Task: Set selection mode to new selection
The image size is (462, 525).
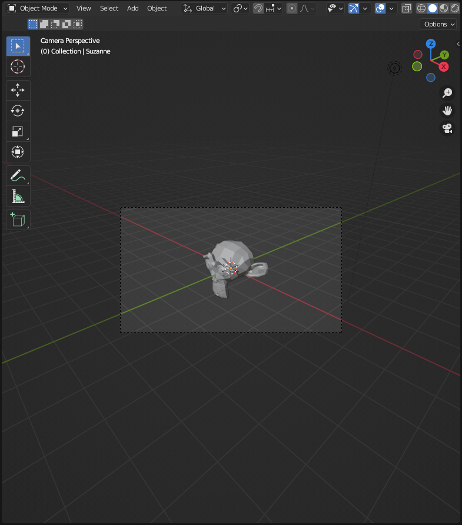Action: pyautogui.click(x=33, y=24)
